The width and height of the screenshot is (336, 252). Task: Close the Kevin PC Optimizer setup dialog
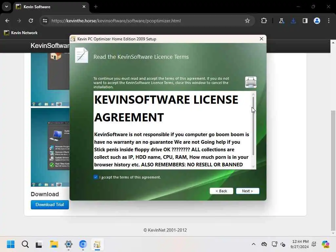pos(262,39)
